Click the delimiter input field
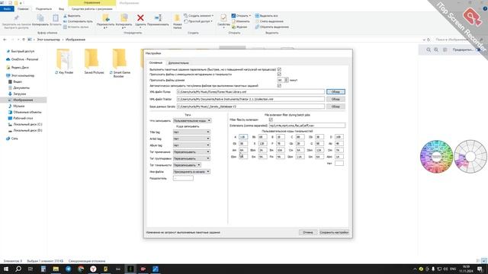This screenshot has height=274, width=488. coord(183,178)
